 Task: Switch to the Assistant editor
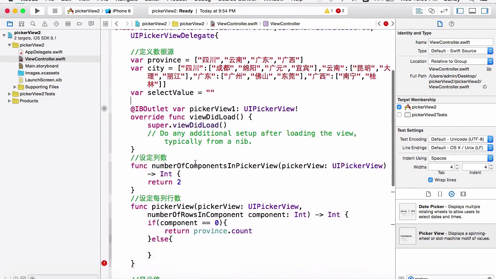(431, 11)
